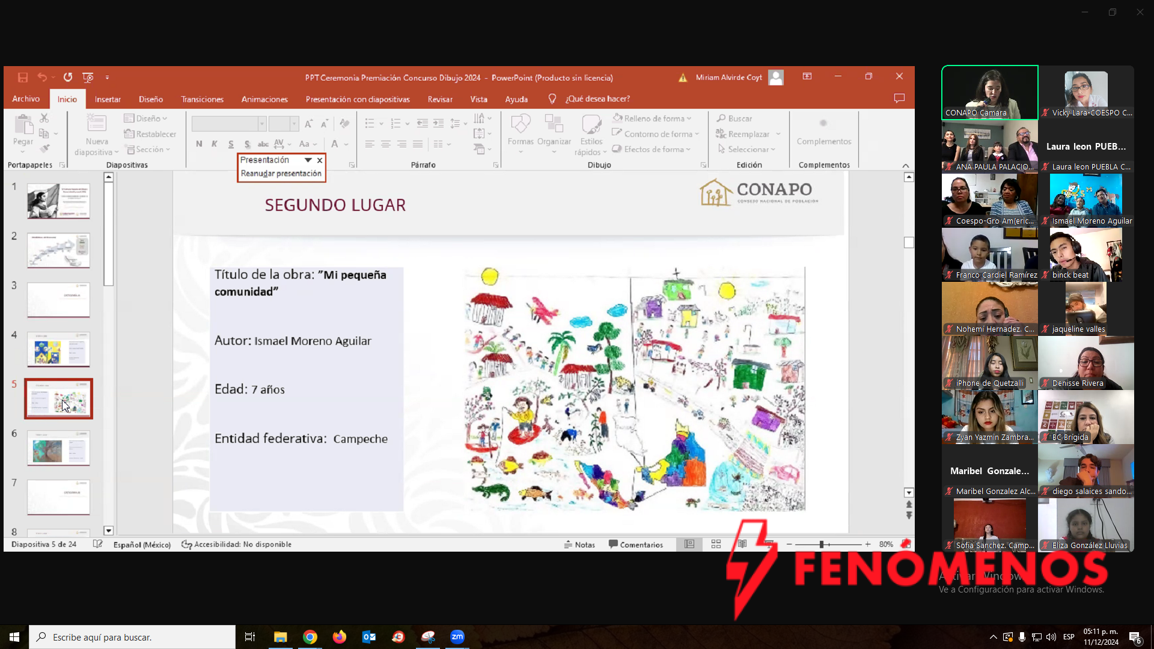Toggle justify text alignment
The width and height of the screenshot is (1154, 649).
coord(418,144)
